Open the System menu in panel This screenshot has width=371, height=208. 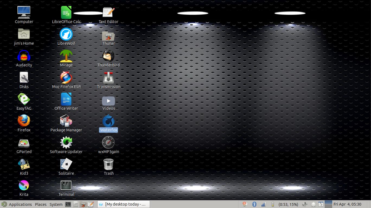tap(56, 204)
